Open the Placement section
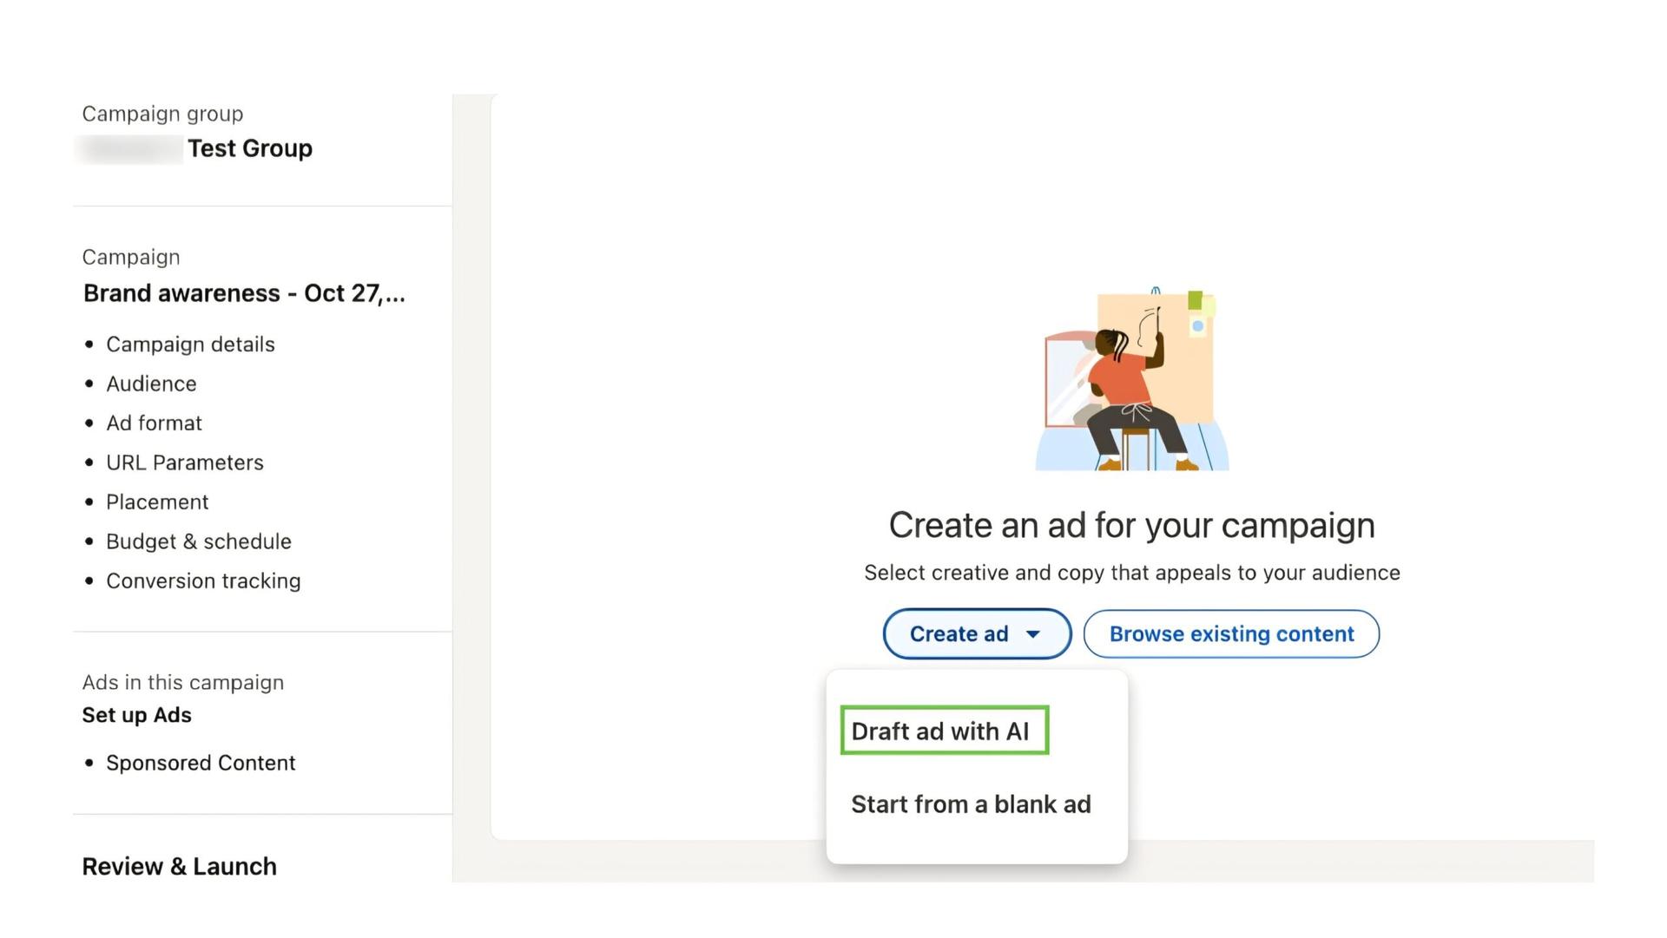The width and height of the screenshot is (1667, 938). coord(157,502)
